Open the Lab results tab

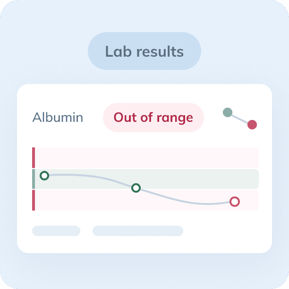pyautogui.click(x=144, y=51)
